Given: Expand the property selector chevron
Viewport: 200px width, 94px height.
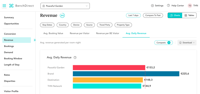Looking at the screenshot, I should click(x=87, y=6).
